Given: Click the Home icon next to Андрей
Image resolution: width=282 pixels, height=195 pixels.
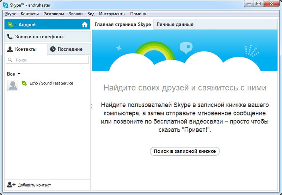Looking at the screenshot, I should coord(84,25).
